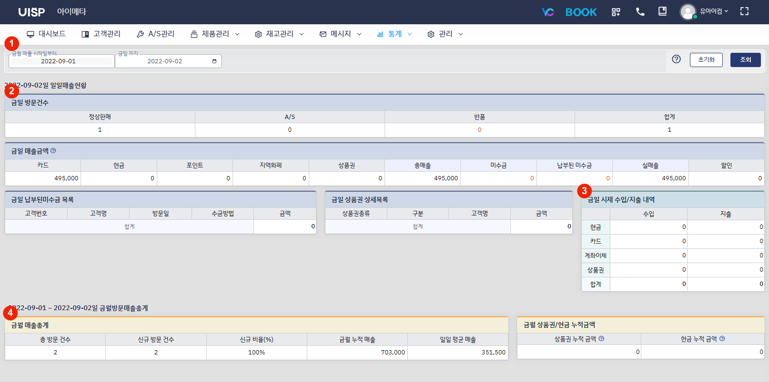Expand the 통계 chevron
The height and width of the screenshot is (382, 769).
pyautogui.click(x=410, y=34)
